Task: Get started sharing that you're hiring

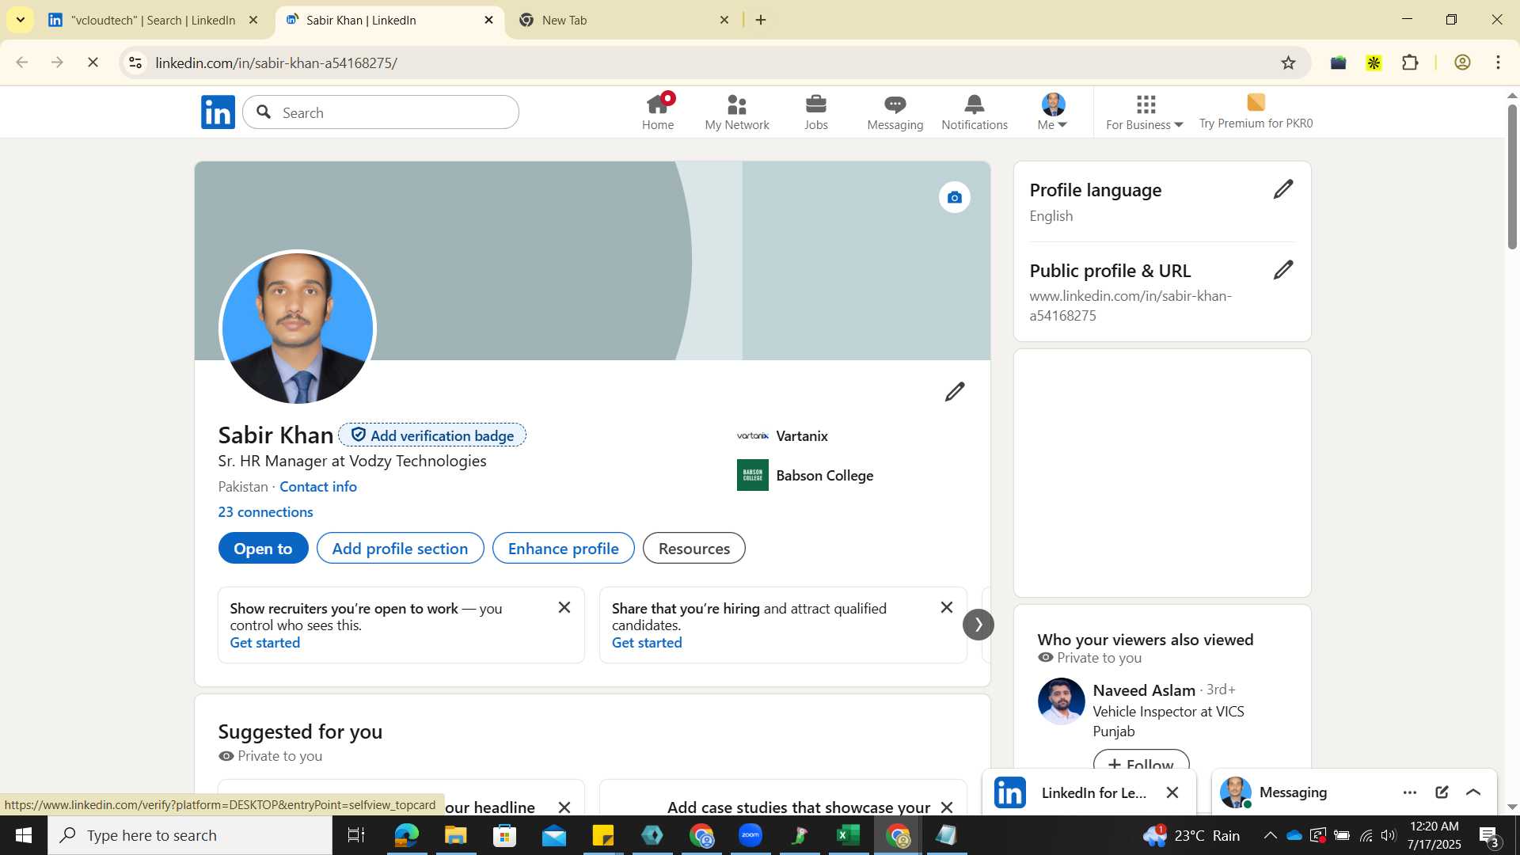Action: (x=647, y=643)
